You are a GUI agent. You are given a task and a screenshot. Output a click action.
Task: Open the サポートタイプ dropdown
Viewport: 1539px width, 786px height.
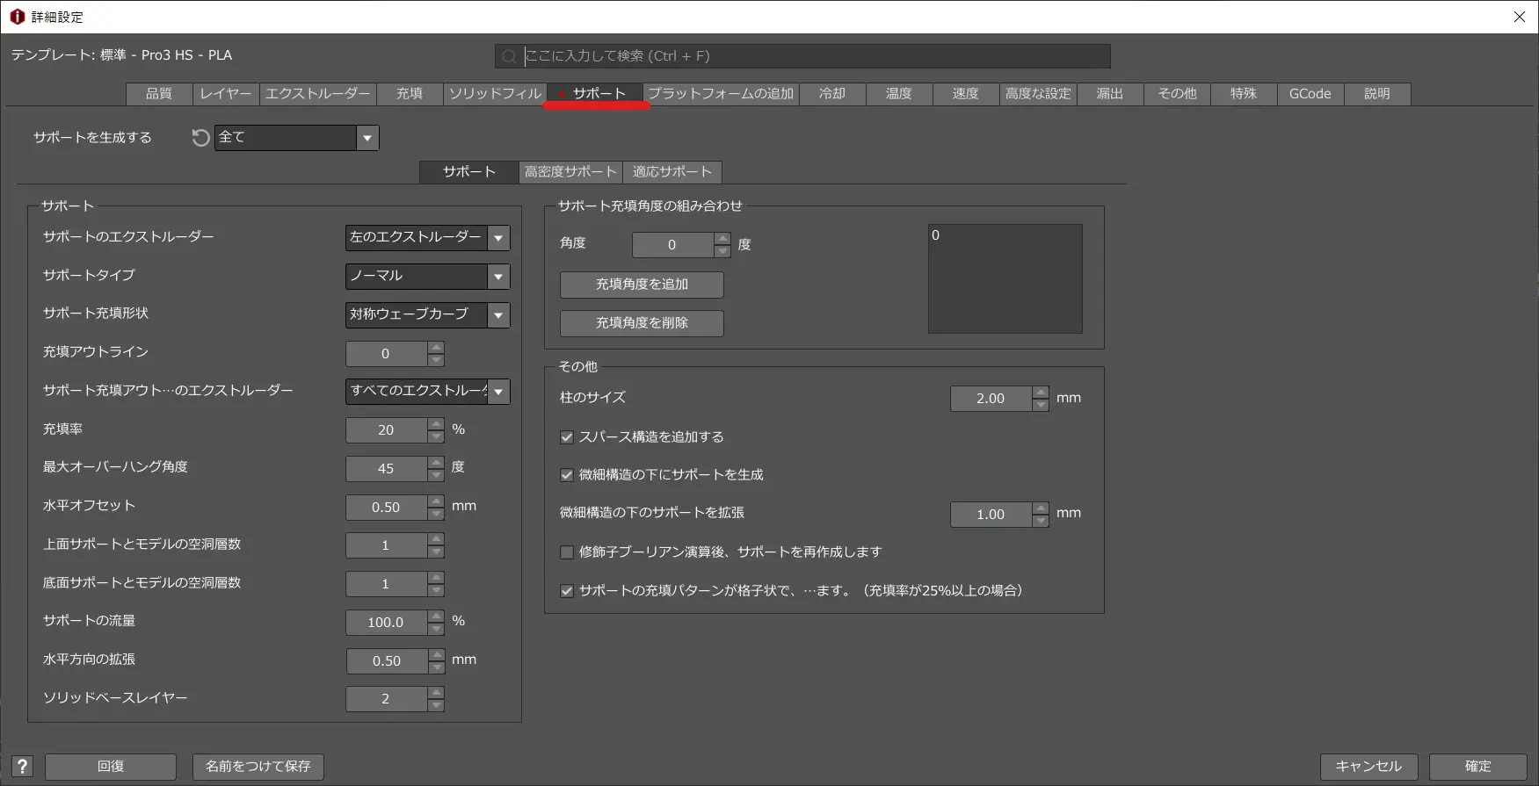click(x=498, y=277)
